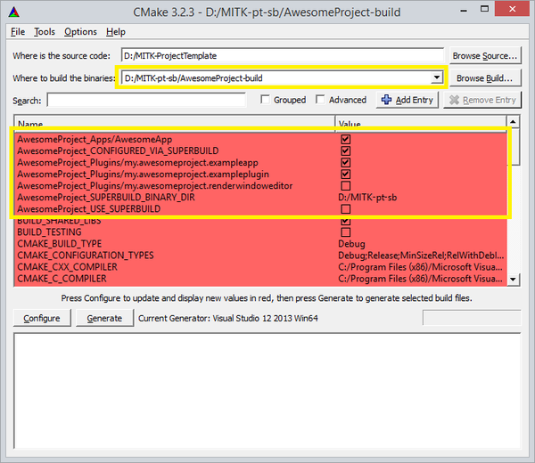Expand the build binaries path dropdown
Viewport: 535px width, 463px height.
(x=436, y=78)
